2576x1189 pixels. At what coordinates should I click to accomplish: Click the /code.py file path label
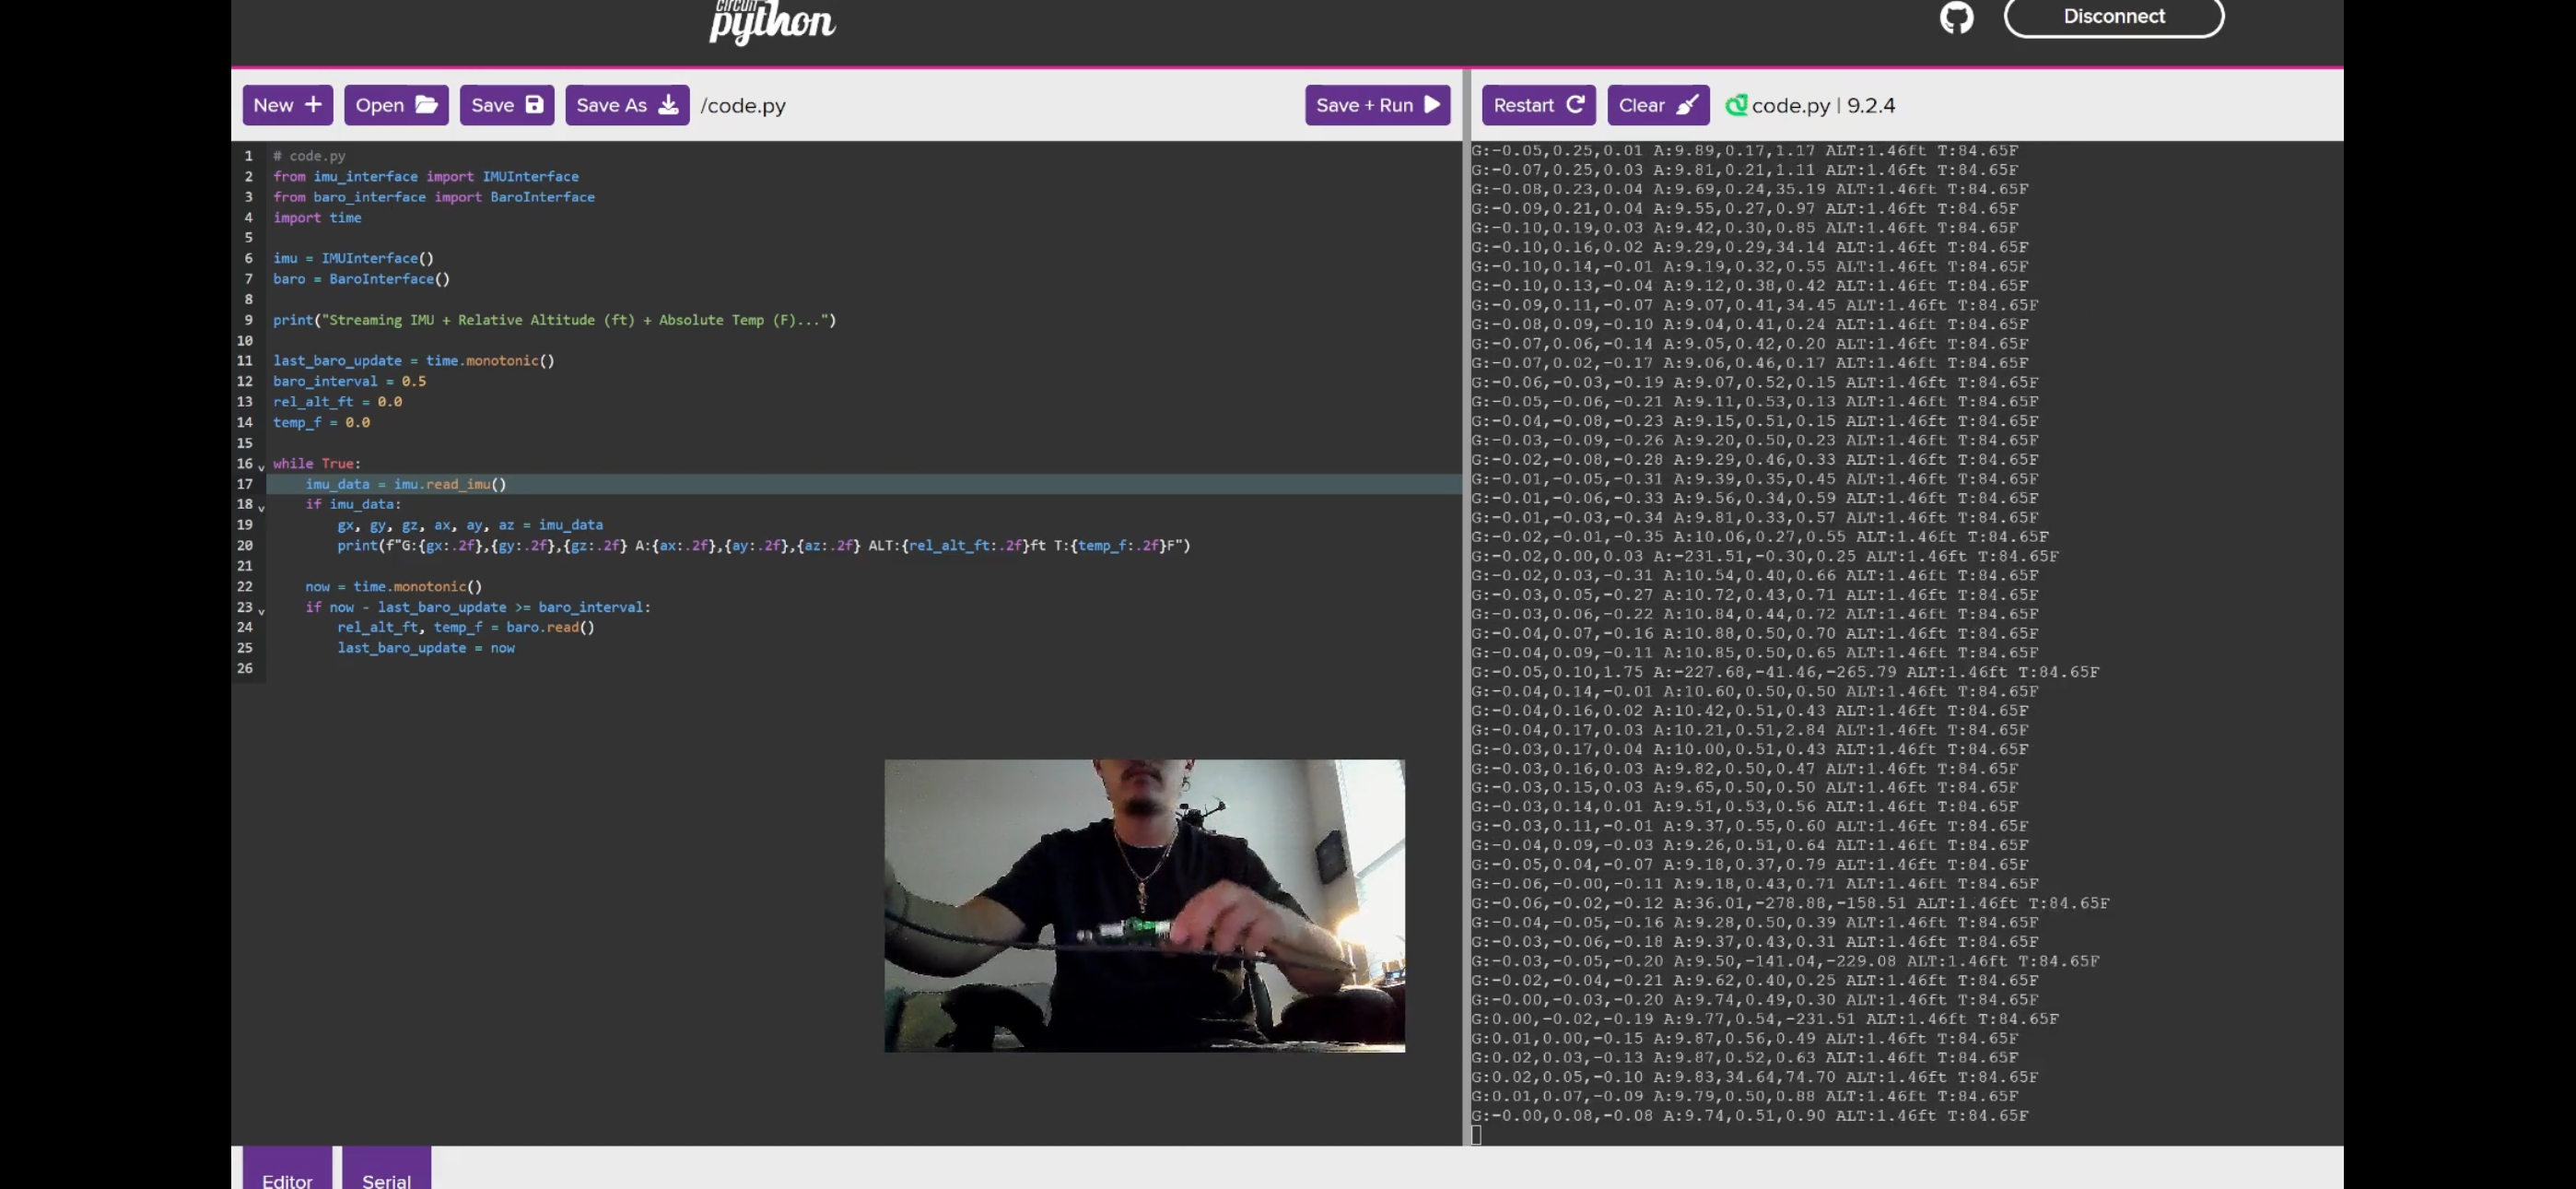click(742, 105)
